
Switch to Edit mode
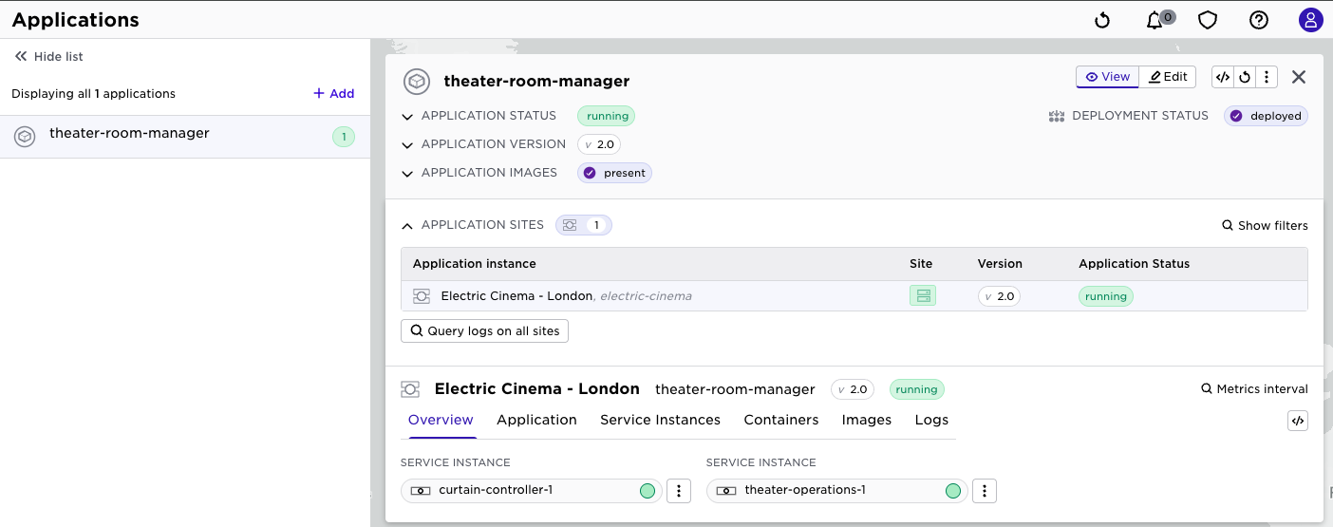click(1168, 77)
